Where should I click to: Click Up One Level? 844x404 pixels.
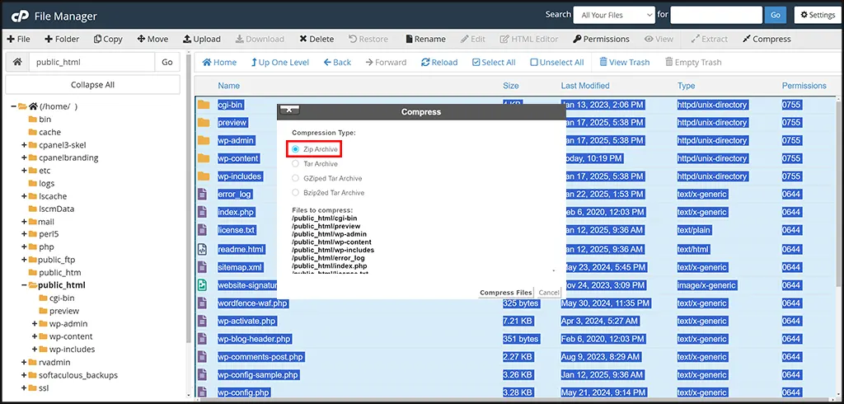click(x=280, y=63)
